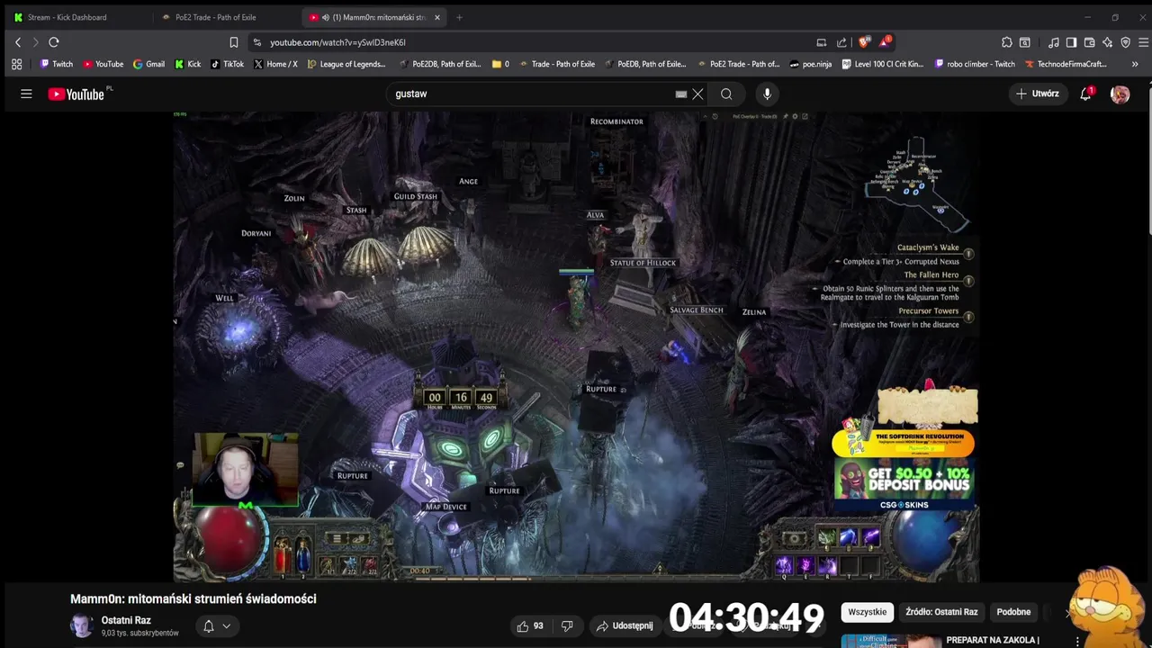1152x648 pixels.
Task: Open TechnodeFirmaCraft bookmark
Action: 1065,64
